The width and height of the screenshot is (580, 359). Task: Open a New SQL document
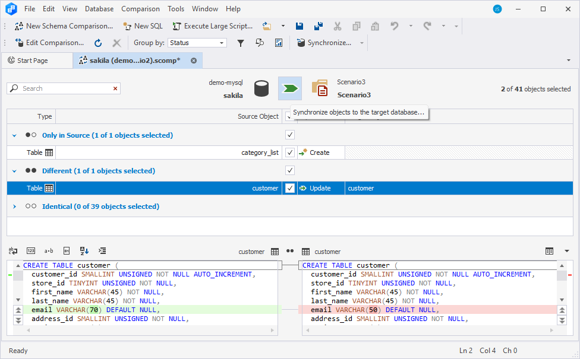coord(143,26)
